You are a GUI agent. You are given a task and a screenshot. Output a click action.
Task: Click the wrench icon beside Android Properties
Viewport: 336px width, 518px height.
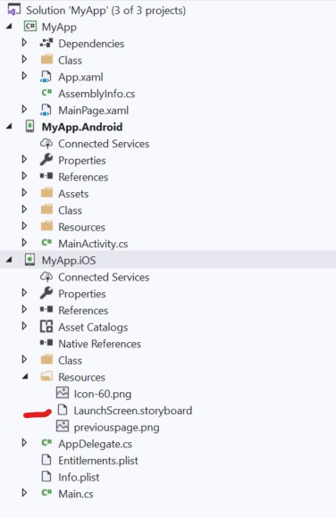(x=46, y=160)
